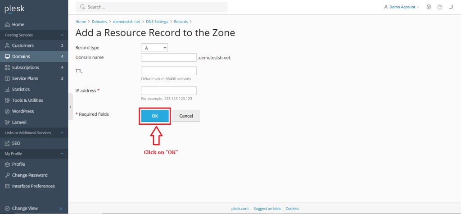Click the Demo Account user icon
461x214 pixels.
click(386, 7)
